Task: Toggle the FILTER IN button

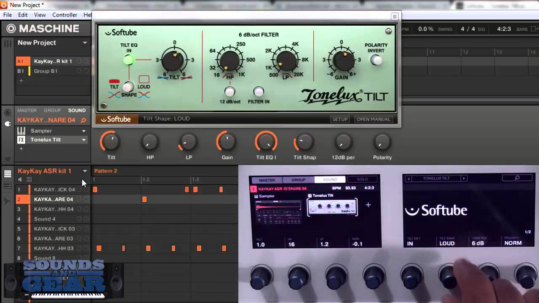Action: coord(258,91)
